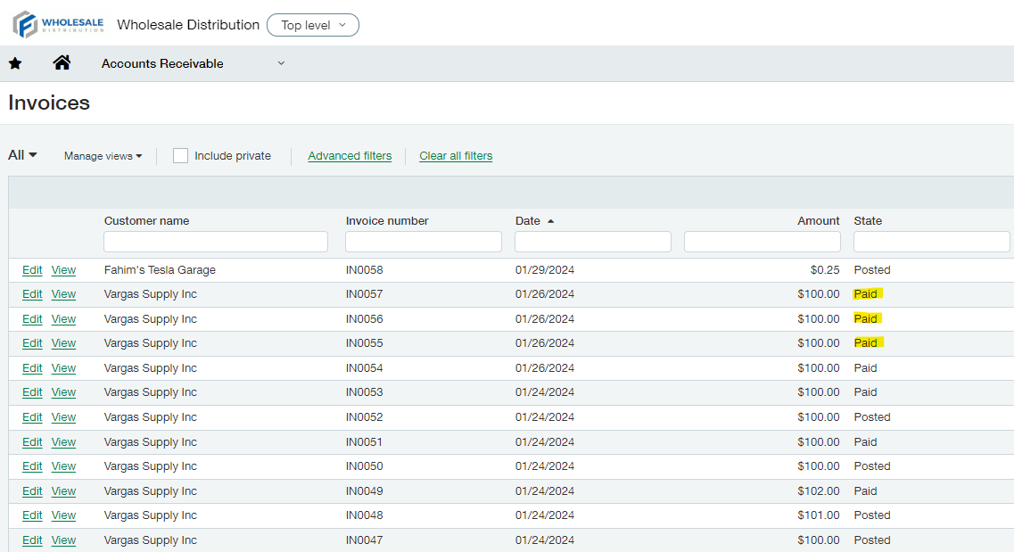Click the Invoice number filter field
The height and width of the screenshot is (552, 1014).
click(x=424, y=242)
